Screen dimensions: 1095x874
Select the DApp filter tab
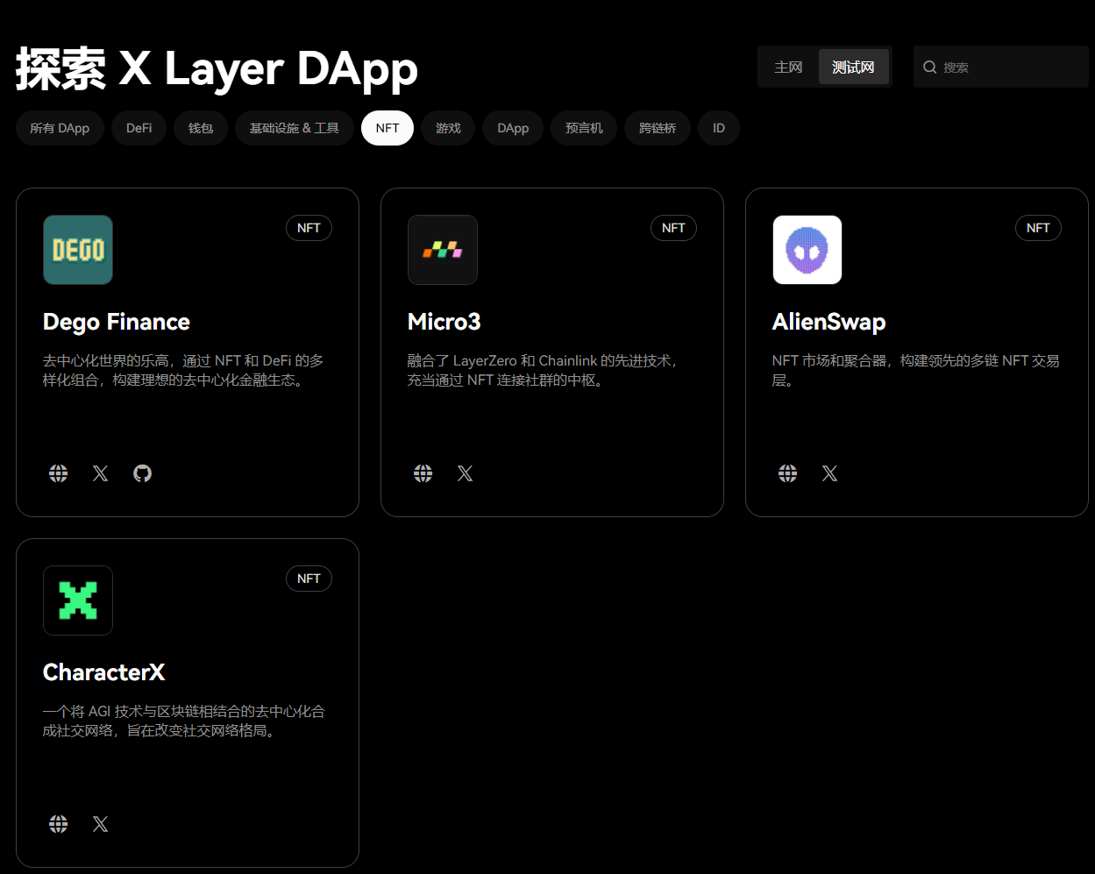point(513,128)
